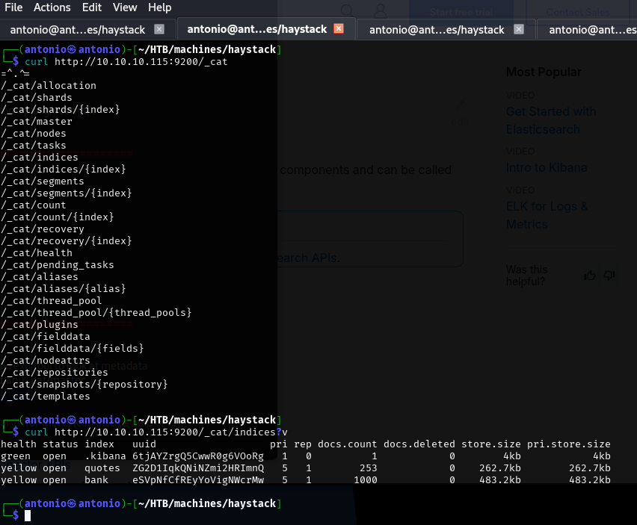Click the quotes index name cell
The image size is (637, 525).
tap(102, 468)
